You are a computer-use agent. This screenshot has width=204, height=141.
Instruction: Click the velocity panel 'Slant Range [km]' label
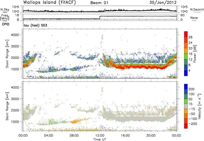[7, 106]
